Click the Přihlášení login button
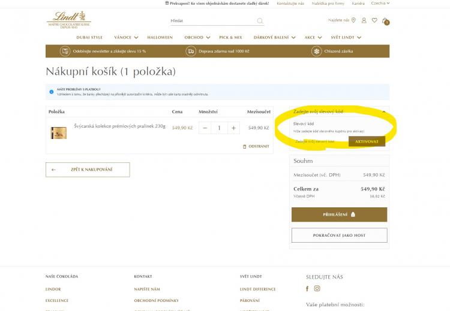450x311 pixels. coord(339,215)
